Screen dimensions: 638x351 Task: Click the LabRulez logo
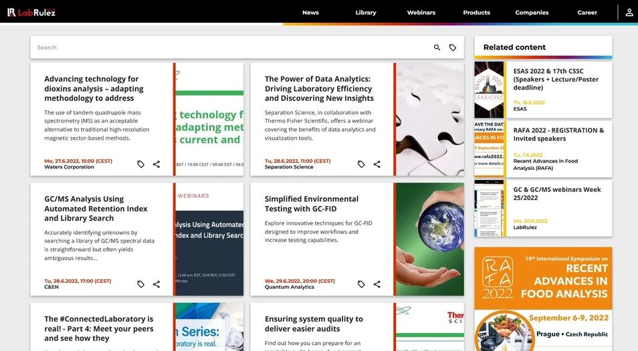31,12
